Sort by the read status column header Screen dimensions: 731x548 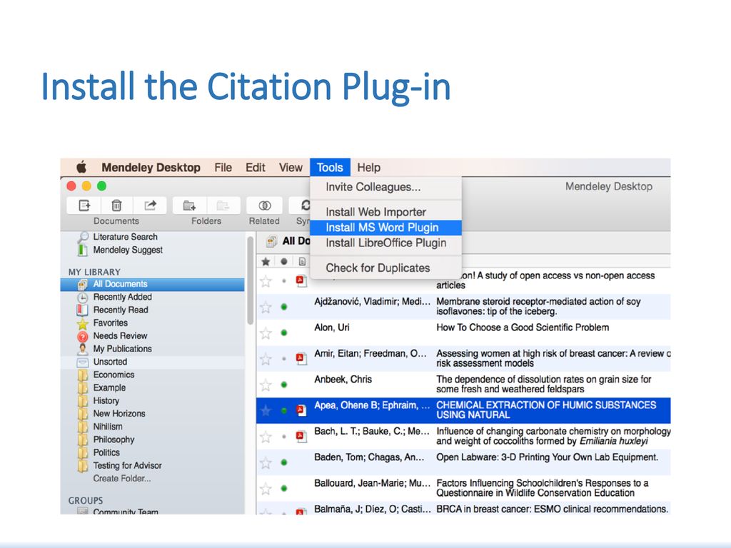[x=284, y=261]
